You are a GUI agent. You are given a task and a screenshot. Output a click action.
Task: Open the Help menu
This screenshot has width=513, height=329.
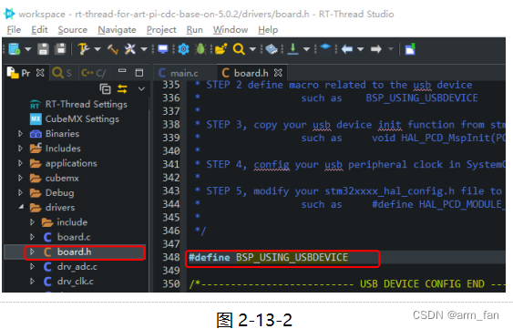[x=268, y=30]
